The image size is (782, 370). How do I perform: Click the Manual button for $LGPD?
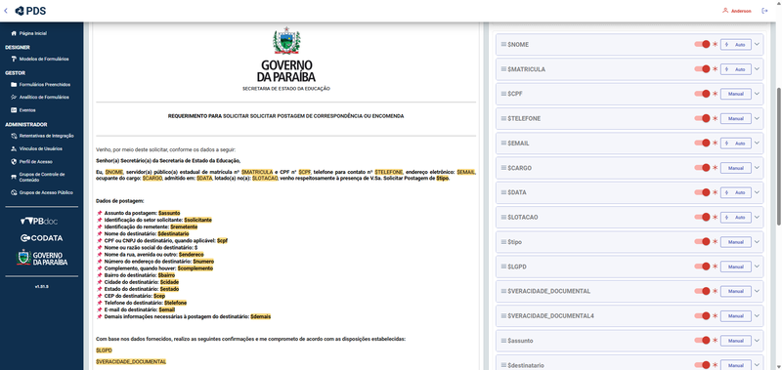tap(736, 267)
